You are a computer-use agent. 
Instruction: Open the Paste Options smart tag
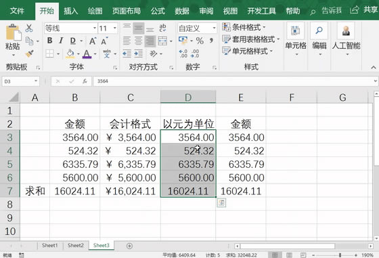(x=221, y=203)
